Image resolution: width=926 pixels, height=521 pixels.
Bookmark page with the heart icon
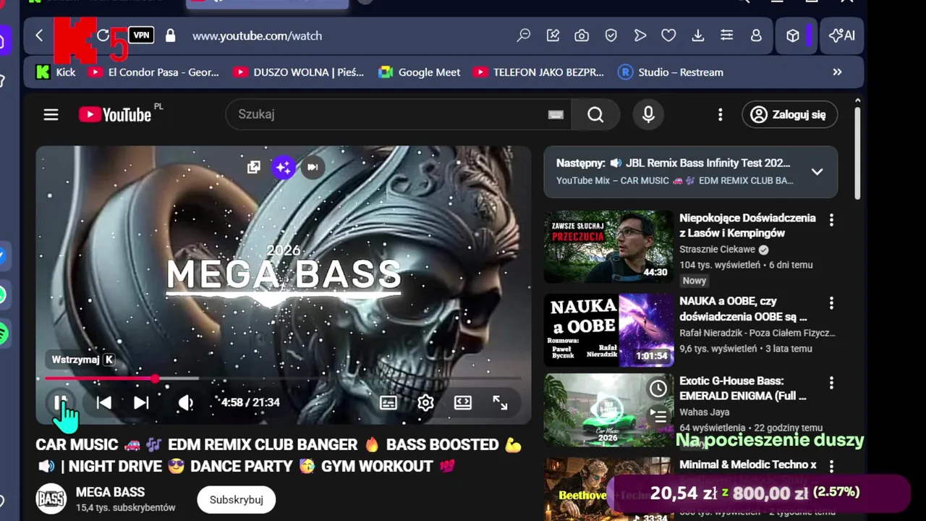tap(668, 35)
